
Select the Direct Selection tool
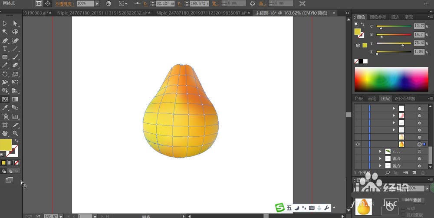[x=15, y=23]
